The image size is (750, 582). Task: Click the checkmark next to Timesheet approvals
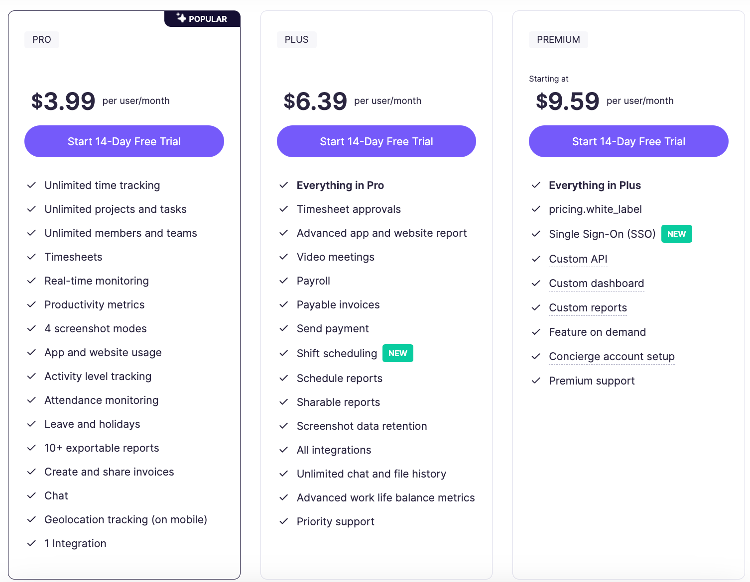284,209
